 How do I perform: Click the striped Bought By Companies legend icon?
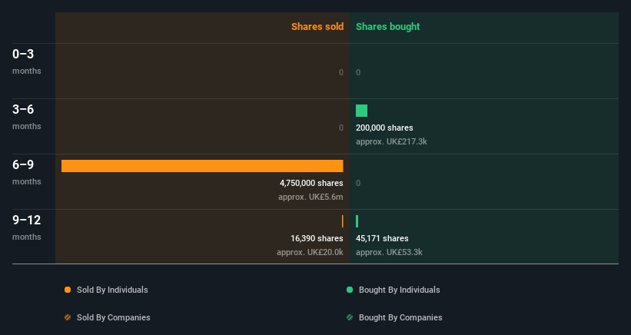click(350, 317)
